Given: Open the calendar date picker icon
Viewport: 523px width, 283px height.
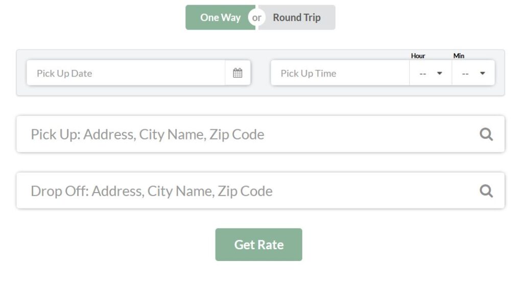Looking at the screenshot, I should [x=237, y=73].
